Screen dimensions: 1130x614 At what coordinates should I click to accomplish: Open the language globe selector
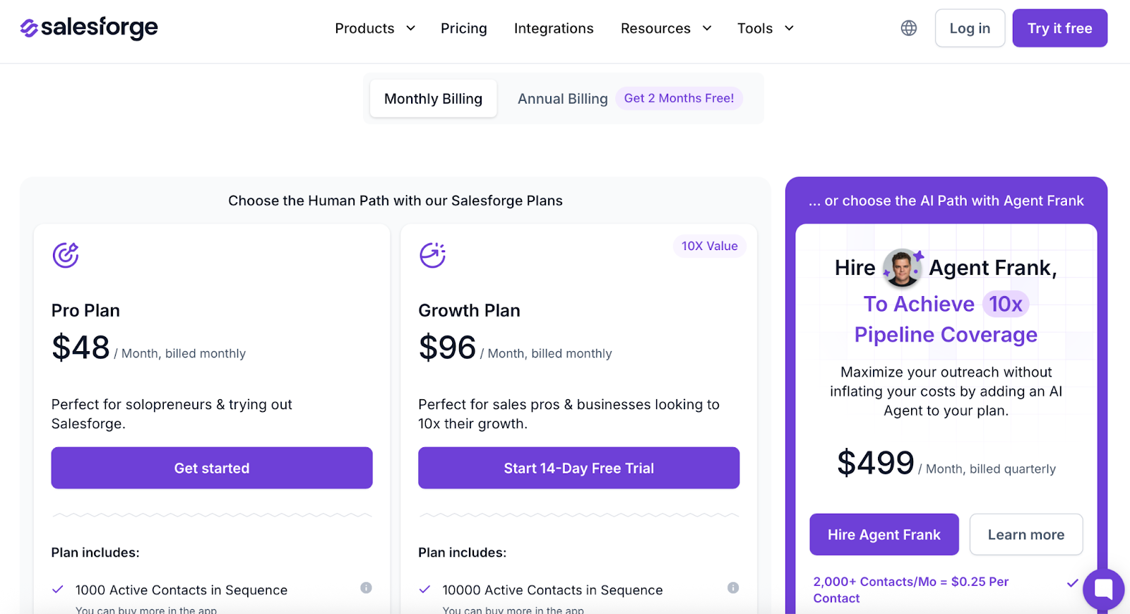[x=909, y=28]
